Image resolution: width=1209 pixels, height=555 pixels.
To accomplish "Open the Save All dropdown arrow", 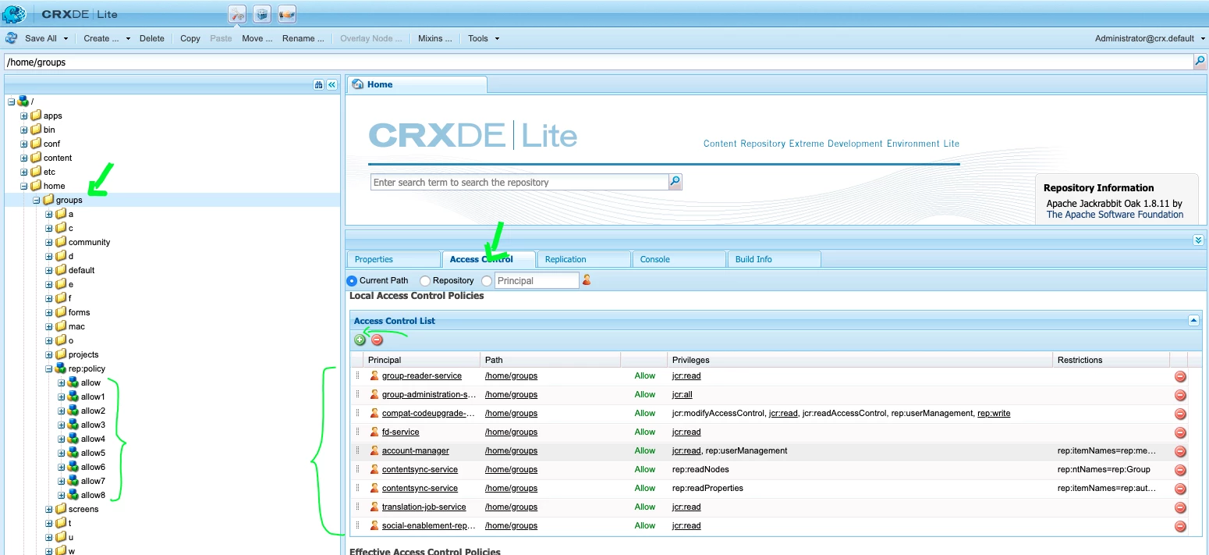I will [x=66, y=38].
